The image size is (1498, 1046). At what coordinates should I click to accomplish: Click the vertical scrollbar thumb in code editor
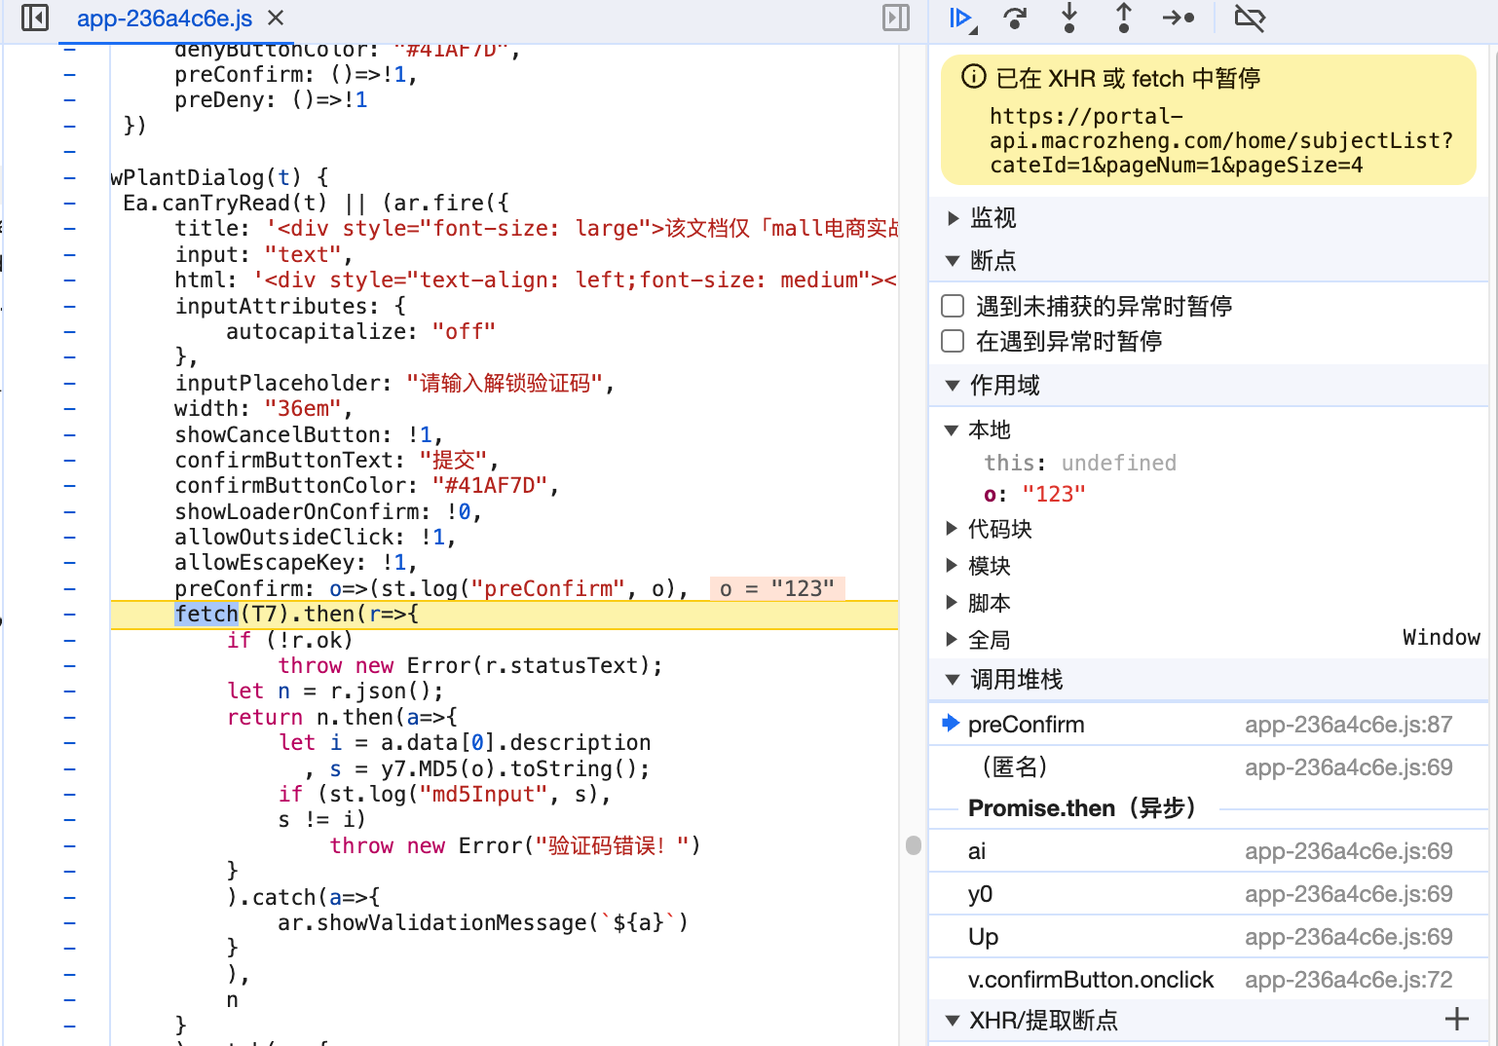(913, 844)
